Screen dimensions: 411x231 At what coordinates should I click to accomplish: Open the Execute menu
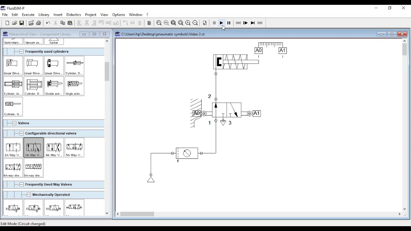click(x=28, y=15)
